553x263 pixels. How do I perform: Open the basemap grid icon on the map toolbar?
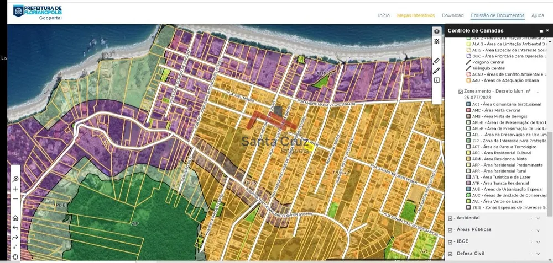[x=437, y=41]
